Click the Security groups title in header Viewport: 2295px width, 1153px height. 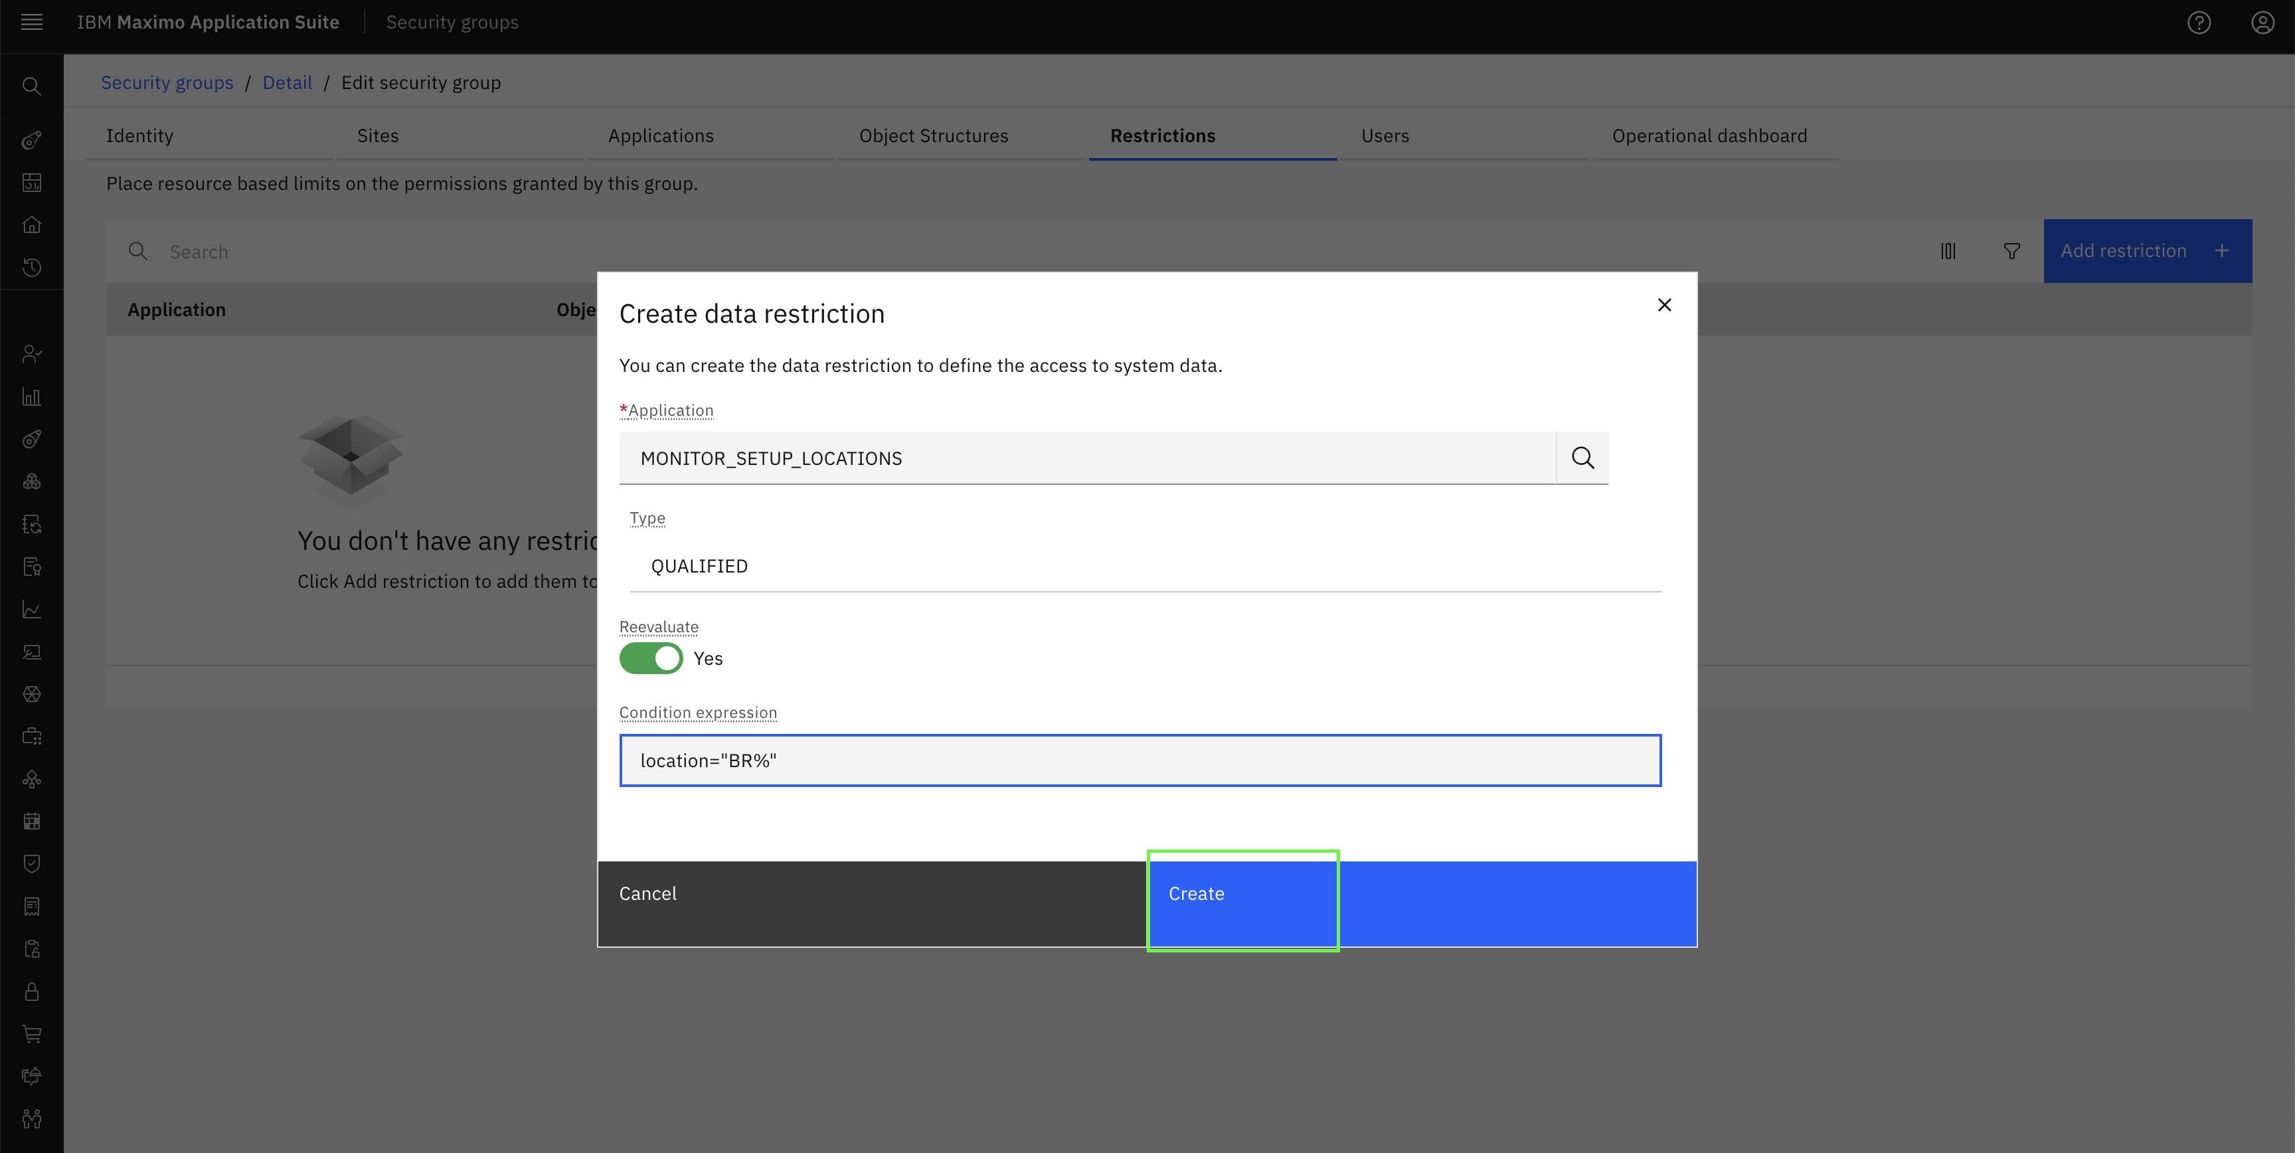point(452,23)
